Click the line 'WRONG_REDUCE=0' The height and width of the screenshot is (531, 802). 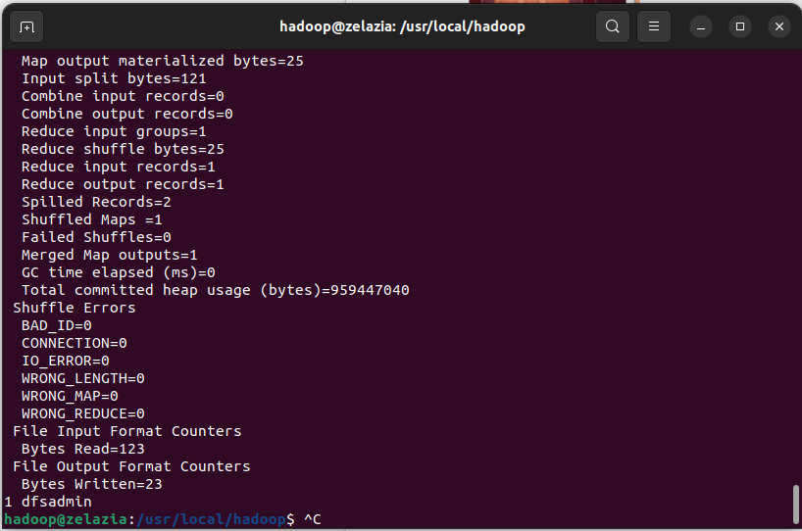tap(83, 413)
